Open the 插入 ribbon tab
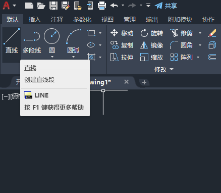Viewport: 221px width, 193px height. (35, 20)
